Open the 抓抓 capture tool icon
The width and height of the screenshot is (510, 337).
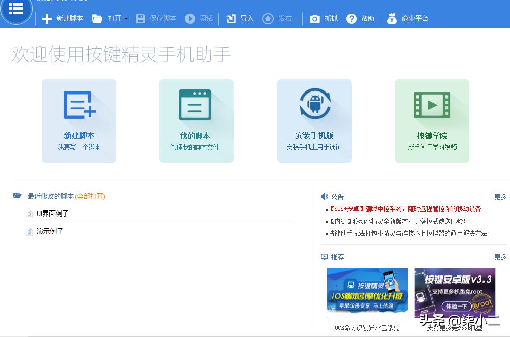point(314,19)
